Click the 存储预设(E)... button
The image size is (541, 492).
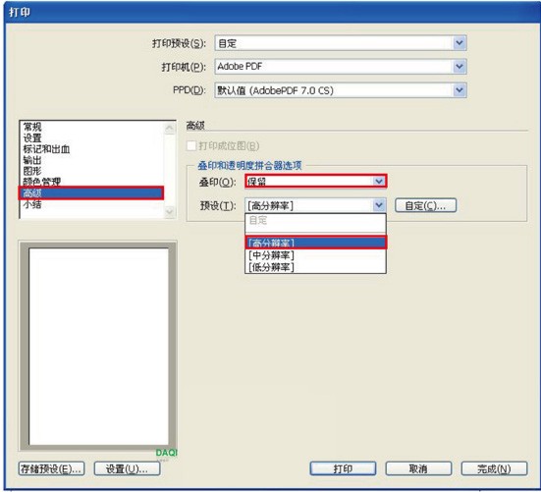pos(51,468)
